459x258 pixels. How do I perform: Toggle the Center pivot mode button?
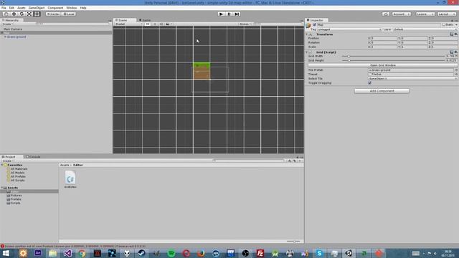pos(53,14)
